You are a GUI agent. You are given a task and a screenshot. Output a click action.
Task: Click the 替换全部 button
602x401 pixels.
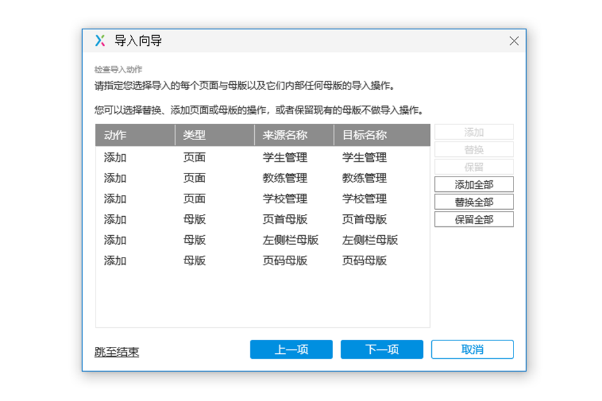[474, 202]
